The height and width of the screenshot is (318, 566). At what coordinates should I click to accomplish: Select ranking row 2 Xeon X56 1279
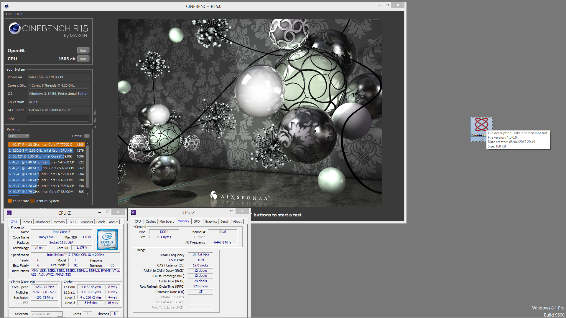pyautogui.click(x=47, y=150)
